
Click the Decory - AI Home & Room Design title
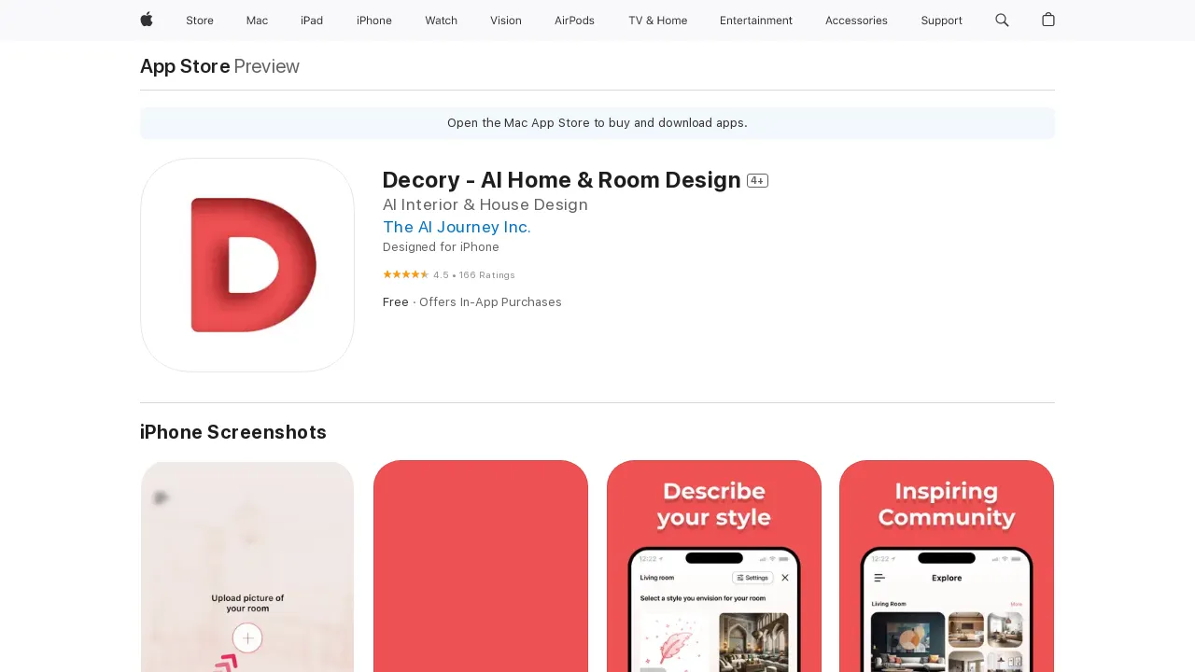coord(561,180)
